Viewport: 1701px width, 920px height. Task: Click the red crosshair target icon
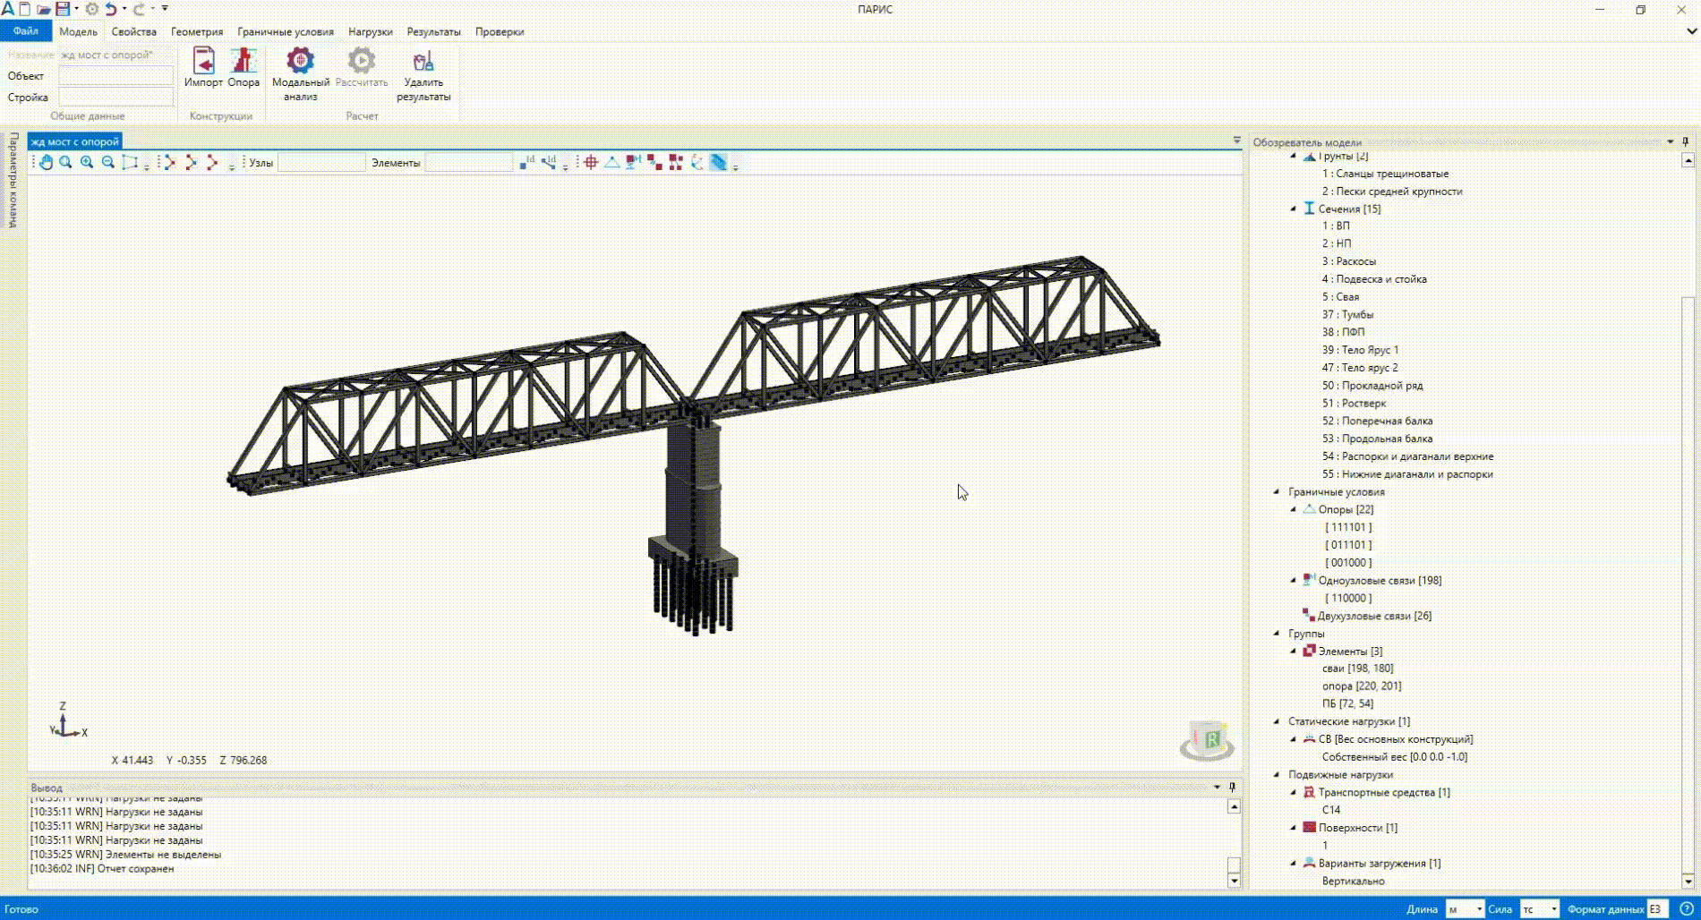click(591, 162)
